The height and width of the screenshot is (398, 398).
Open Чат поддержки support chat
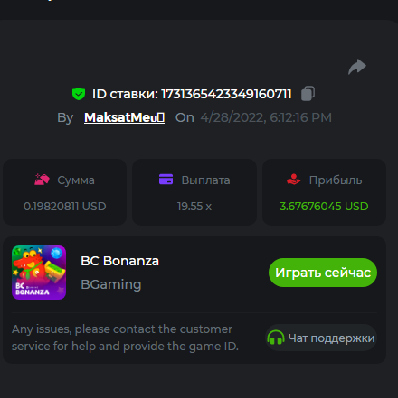point(321,338)
